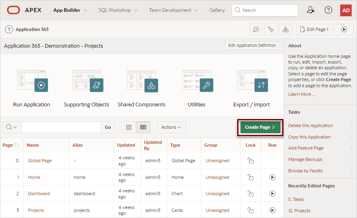
Task: Click Browse by Facets task link
Action: click(x=305, y=171)
